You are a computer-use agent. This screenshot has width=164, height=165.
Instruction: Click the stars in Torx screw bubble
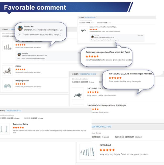pyautogui.click(x=92, y=57)
